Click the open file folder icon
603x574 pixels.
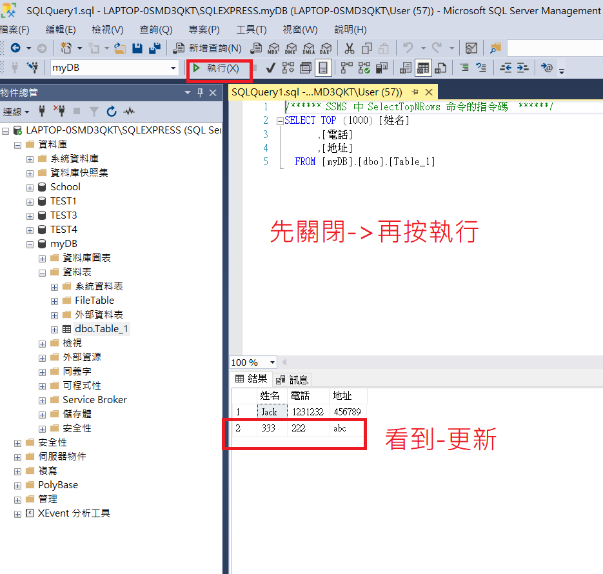120,48
